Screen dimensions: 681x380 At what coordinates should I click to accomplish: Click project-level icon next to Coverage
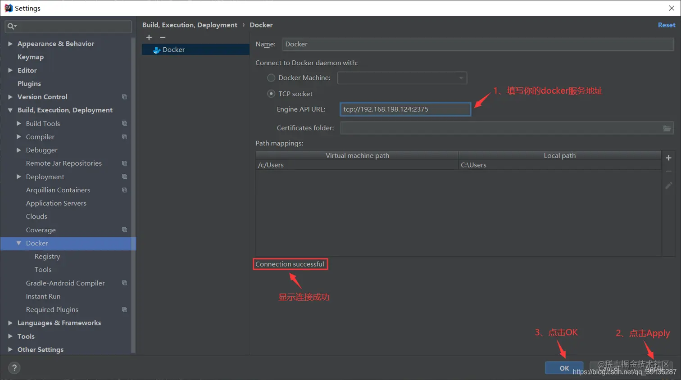[x=124, y=230]
